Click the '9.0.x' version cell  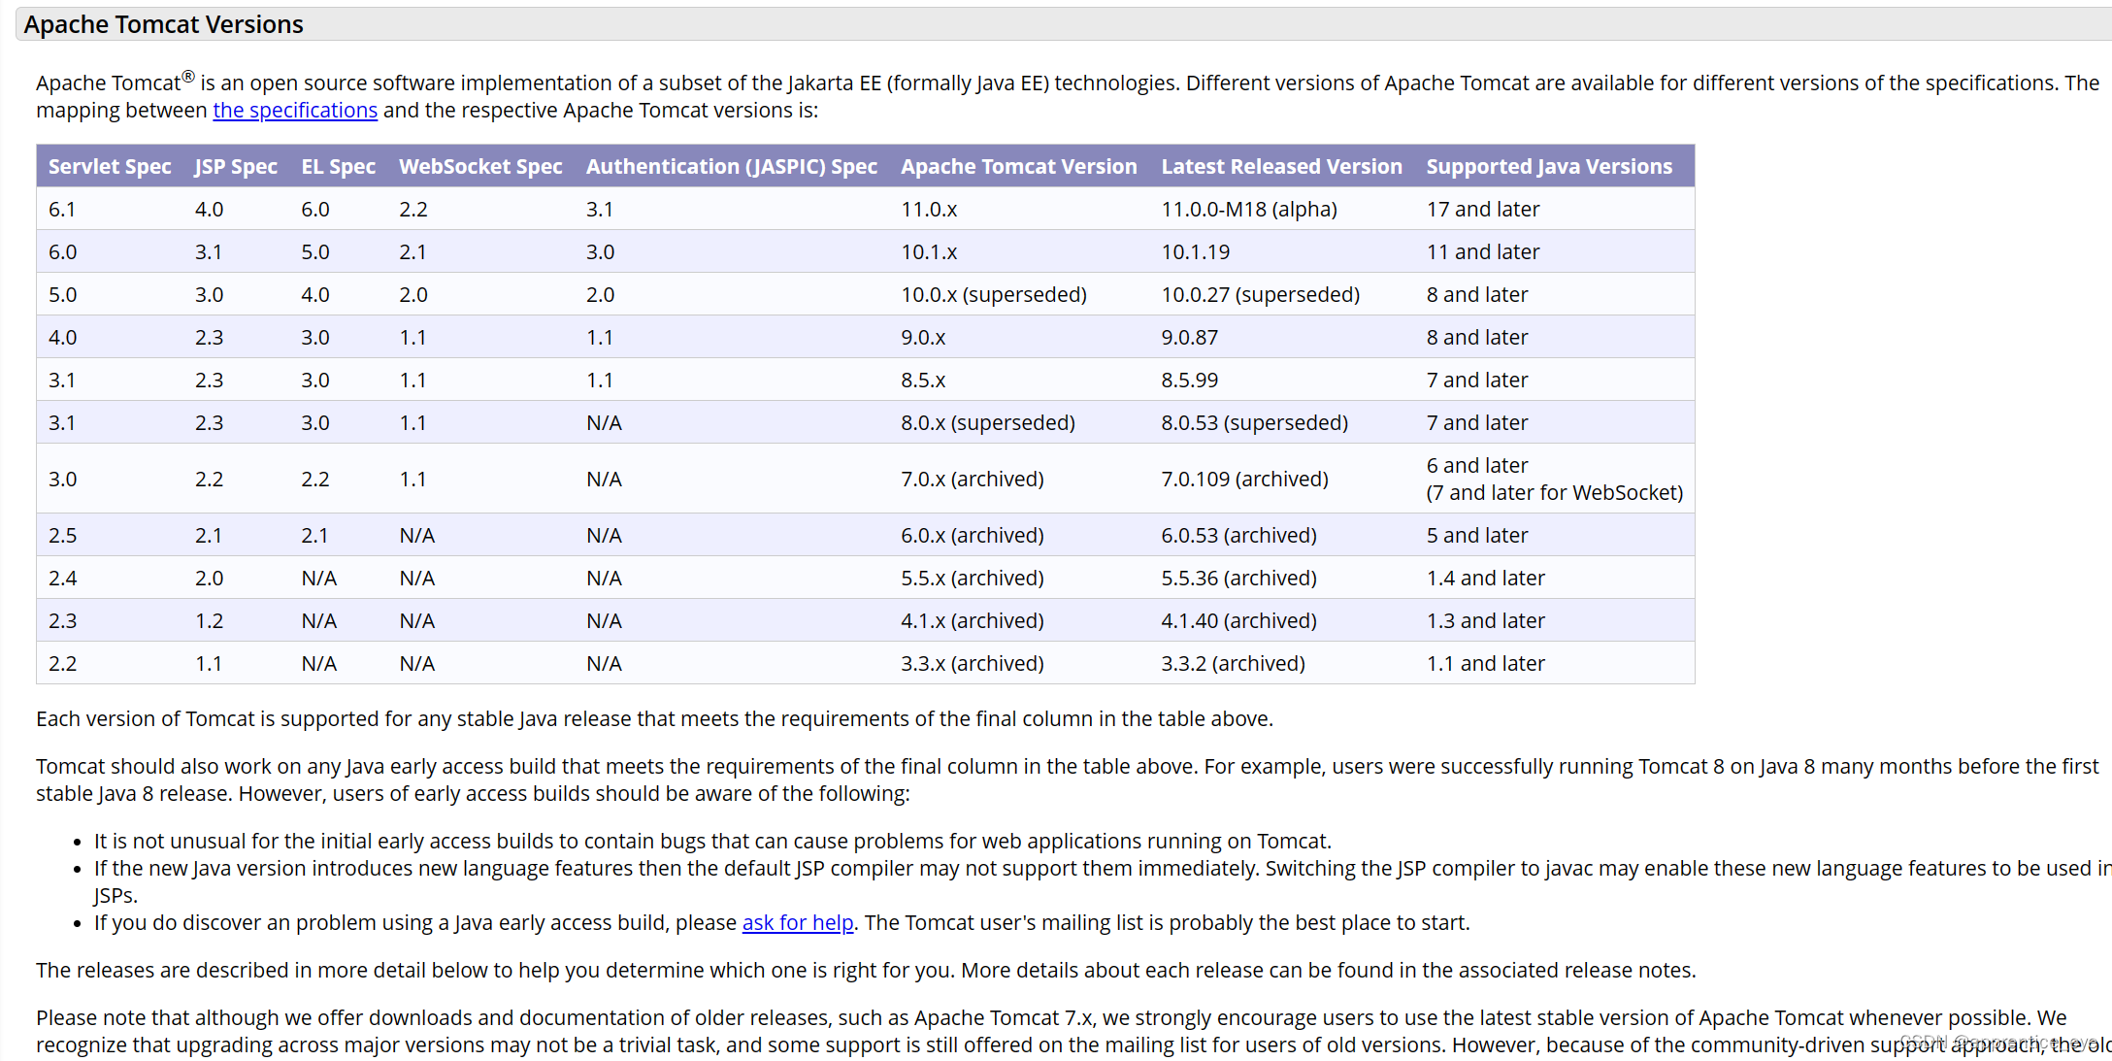pyautogui.click(x=923, y=338)
